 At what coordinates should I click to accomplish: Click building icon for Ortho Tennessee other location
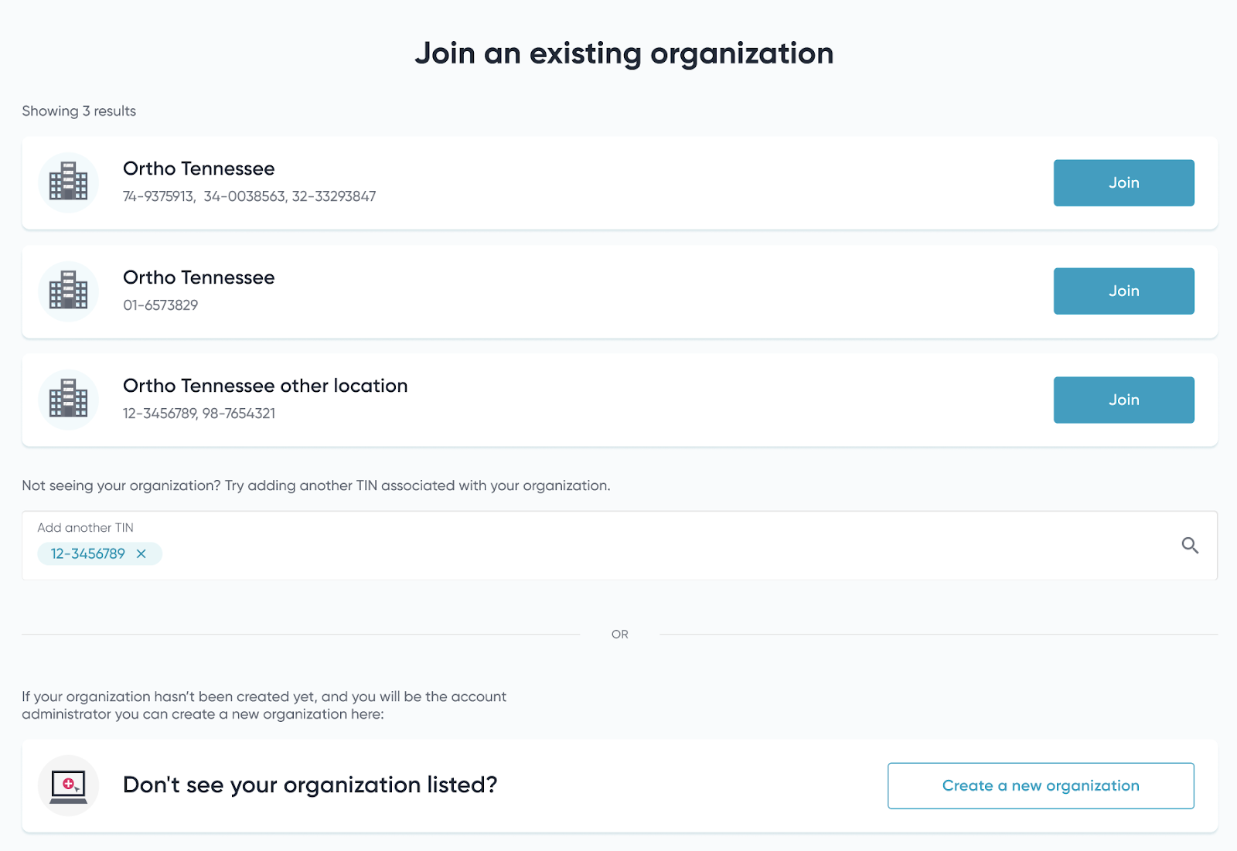point(68,400)
